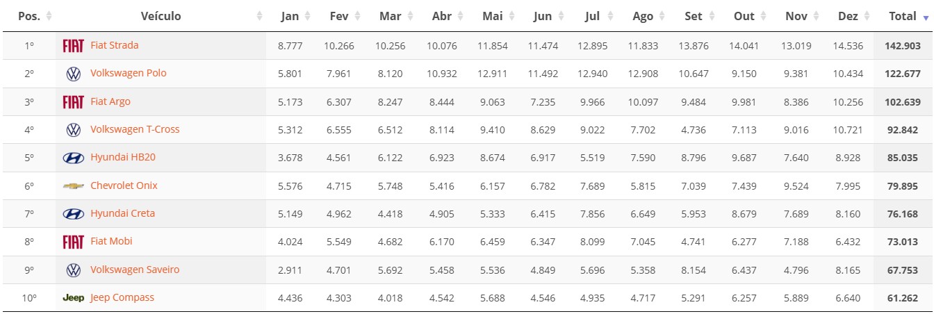The image size is (934, 314).
Task: Click Hyundai HB20 total cell 85.035
Action: tap(903, 158)
